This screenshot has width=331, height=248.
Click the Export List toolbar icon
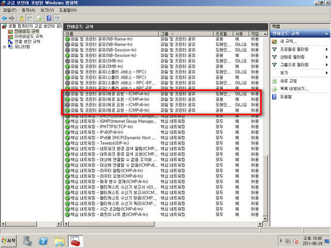click(x=39, y=19)
